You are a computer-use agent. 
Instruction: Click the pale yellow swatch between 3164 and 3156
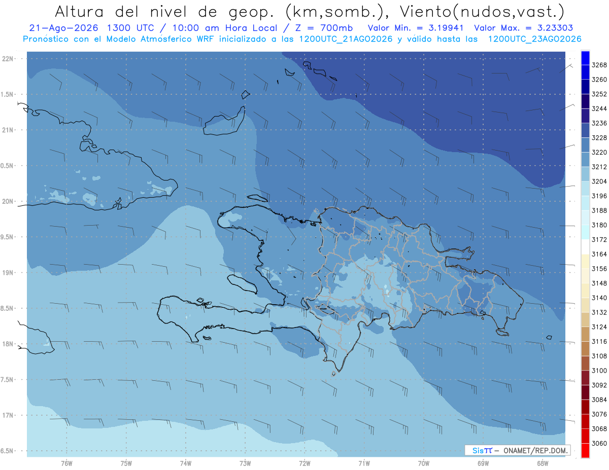585,261
